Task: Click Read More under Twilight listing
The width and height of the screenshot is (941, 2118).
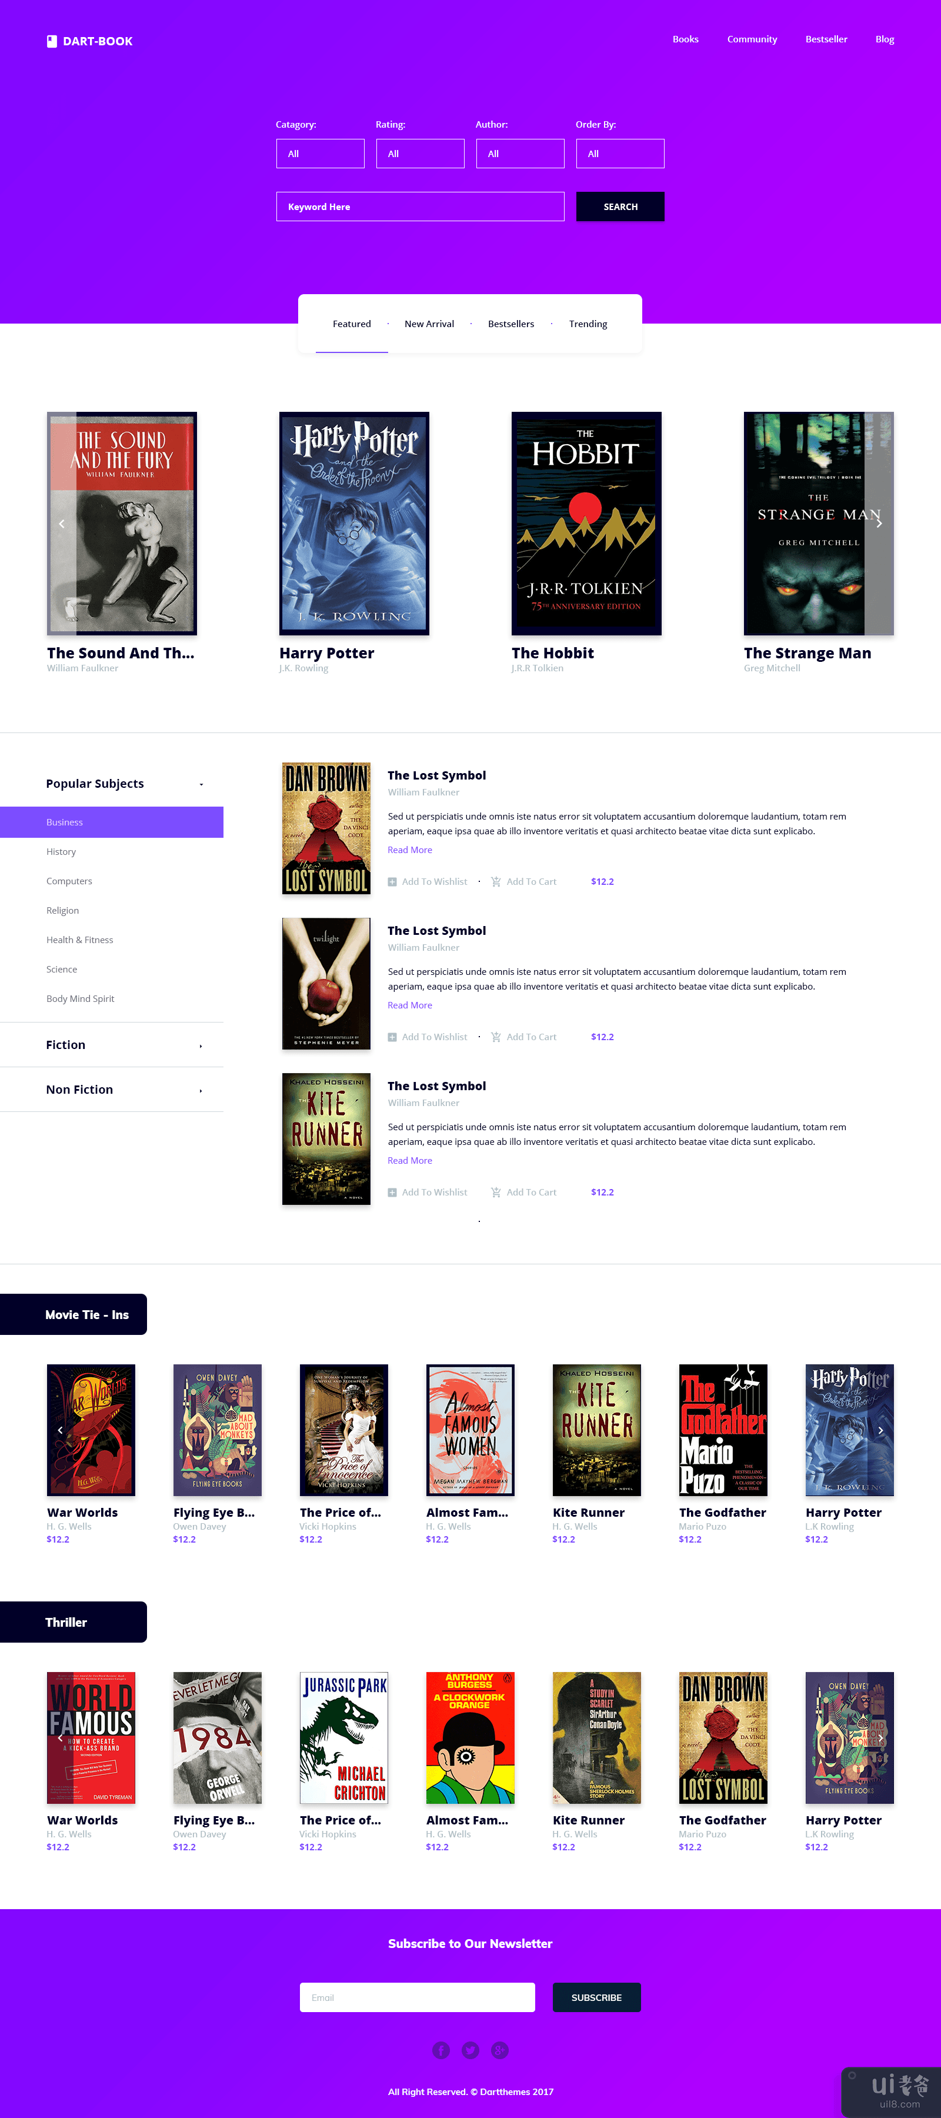Action: tap(410, 1005)
